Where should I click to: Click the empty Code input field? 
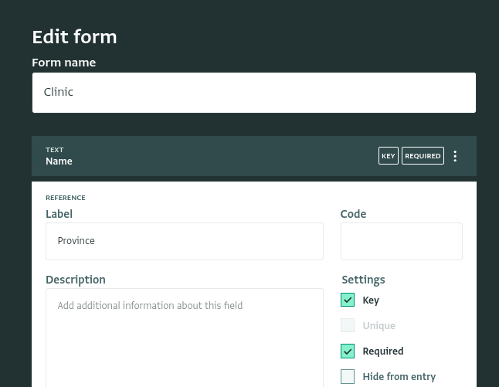[x=402, y=241]
